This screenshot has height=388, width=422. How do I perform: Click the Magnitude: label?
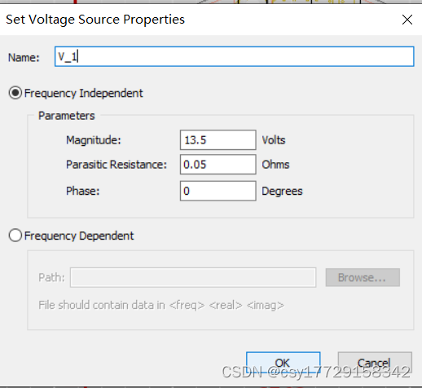tap(94, 140)
